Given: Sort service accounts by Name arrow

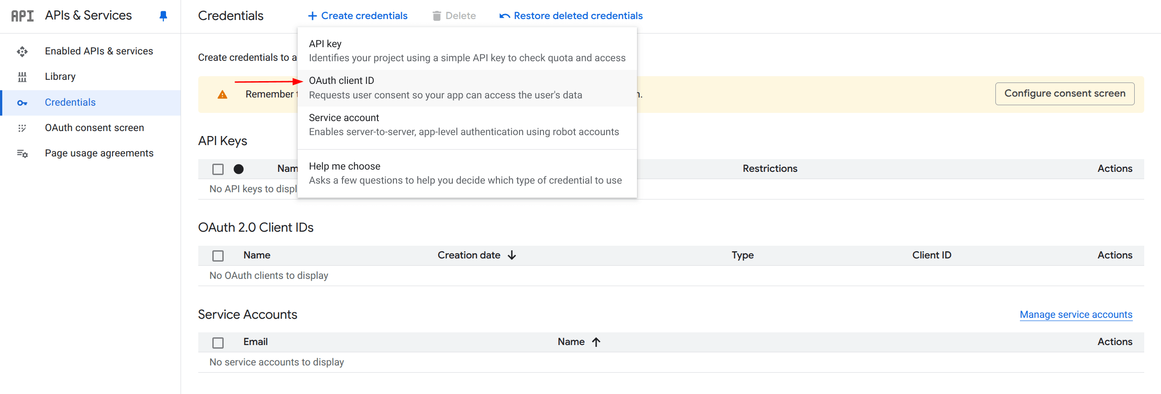Looking at the screenshot, I should click(x=596, y=342).
